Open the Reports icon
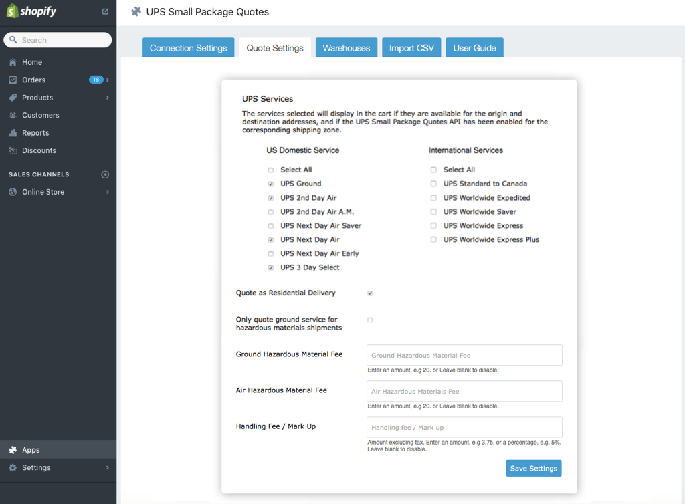Image resolution: width=685 pixels, height=504 pixels. click(x=13, y=132)
